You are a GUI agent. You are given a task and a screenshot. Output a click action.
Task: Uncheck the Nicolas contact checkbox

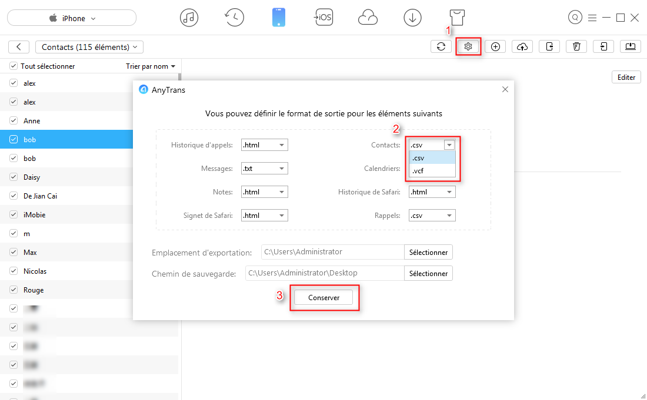[x=14, y=271]
